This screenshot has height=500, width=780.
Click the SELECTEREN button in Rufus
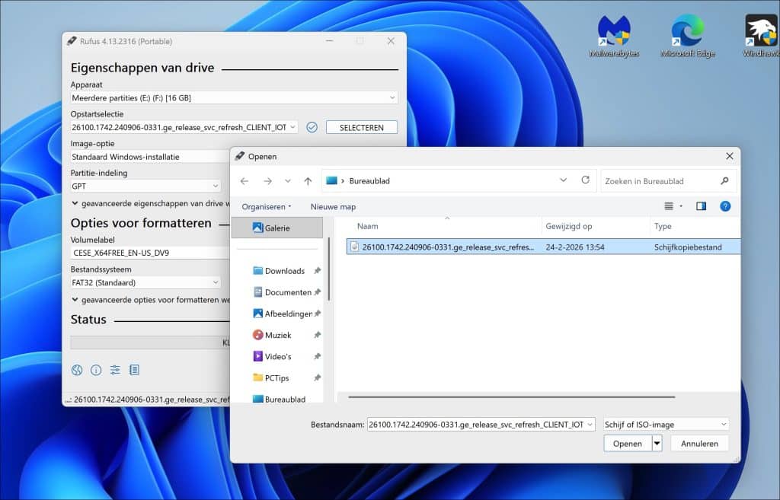361,127
